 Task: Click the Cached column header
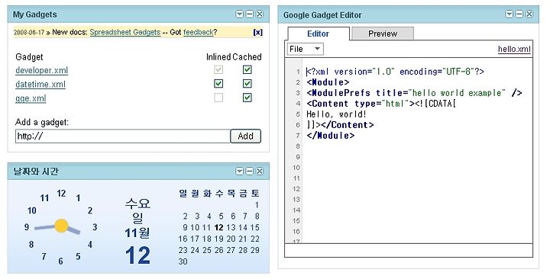tap(247, 57)
